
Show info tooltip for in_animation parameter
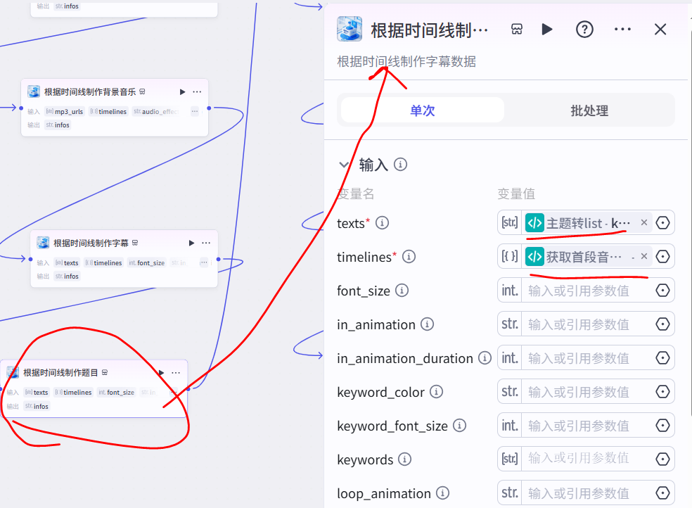point(427,324)
